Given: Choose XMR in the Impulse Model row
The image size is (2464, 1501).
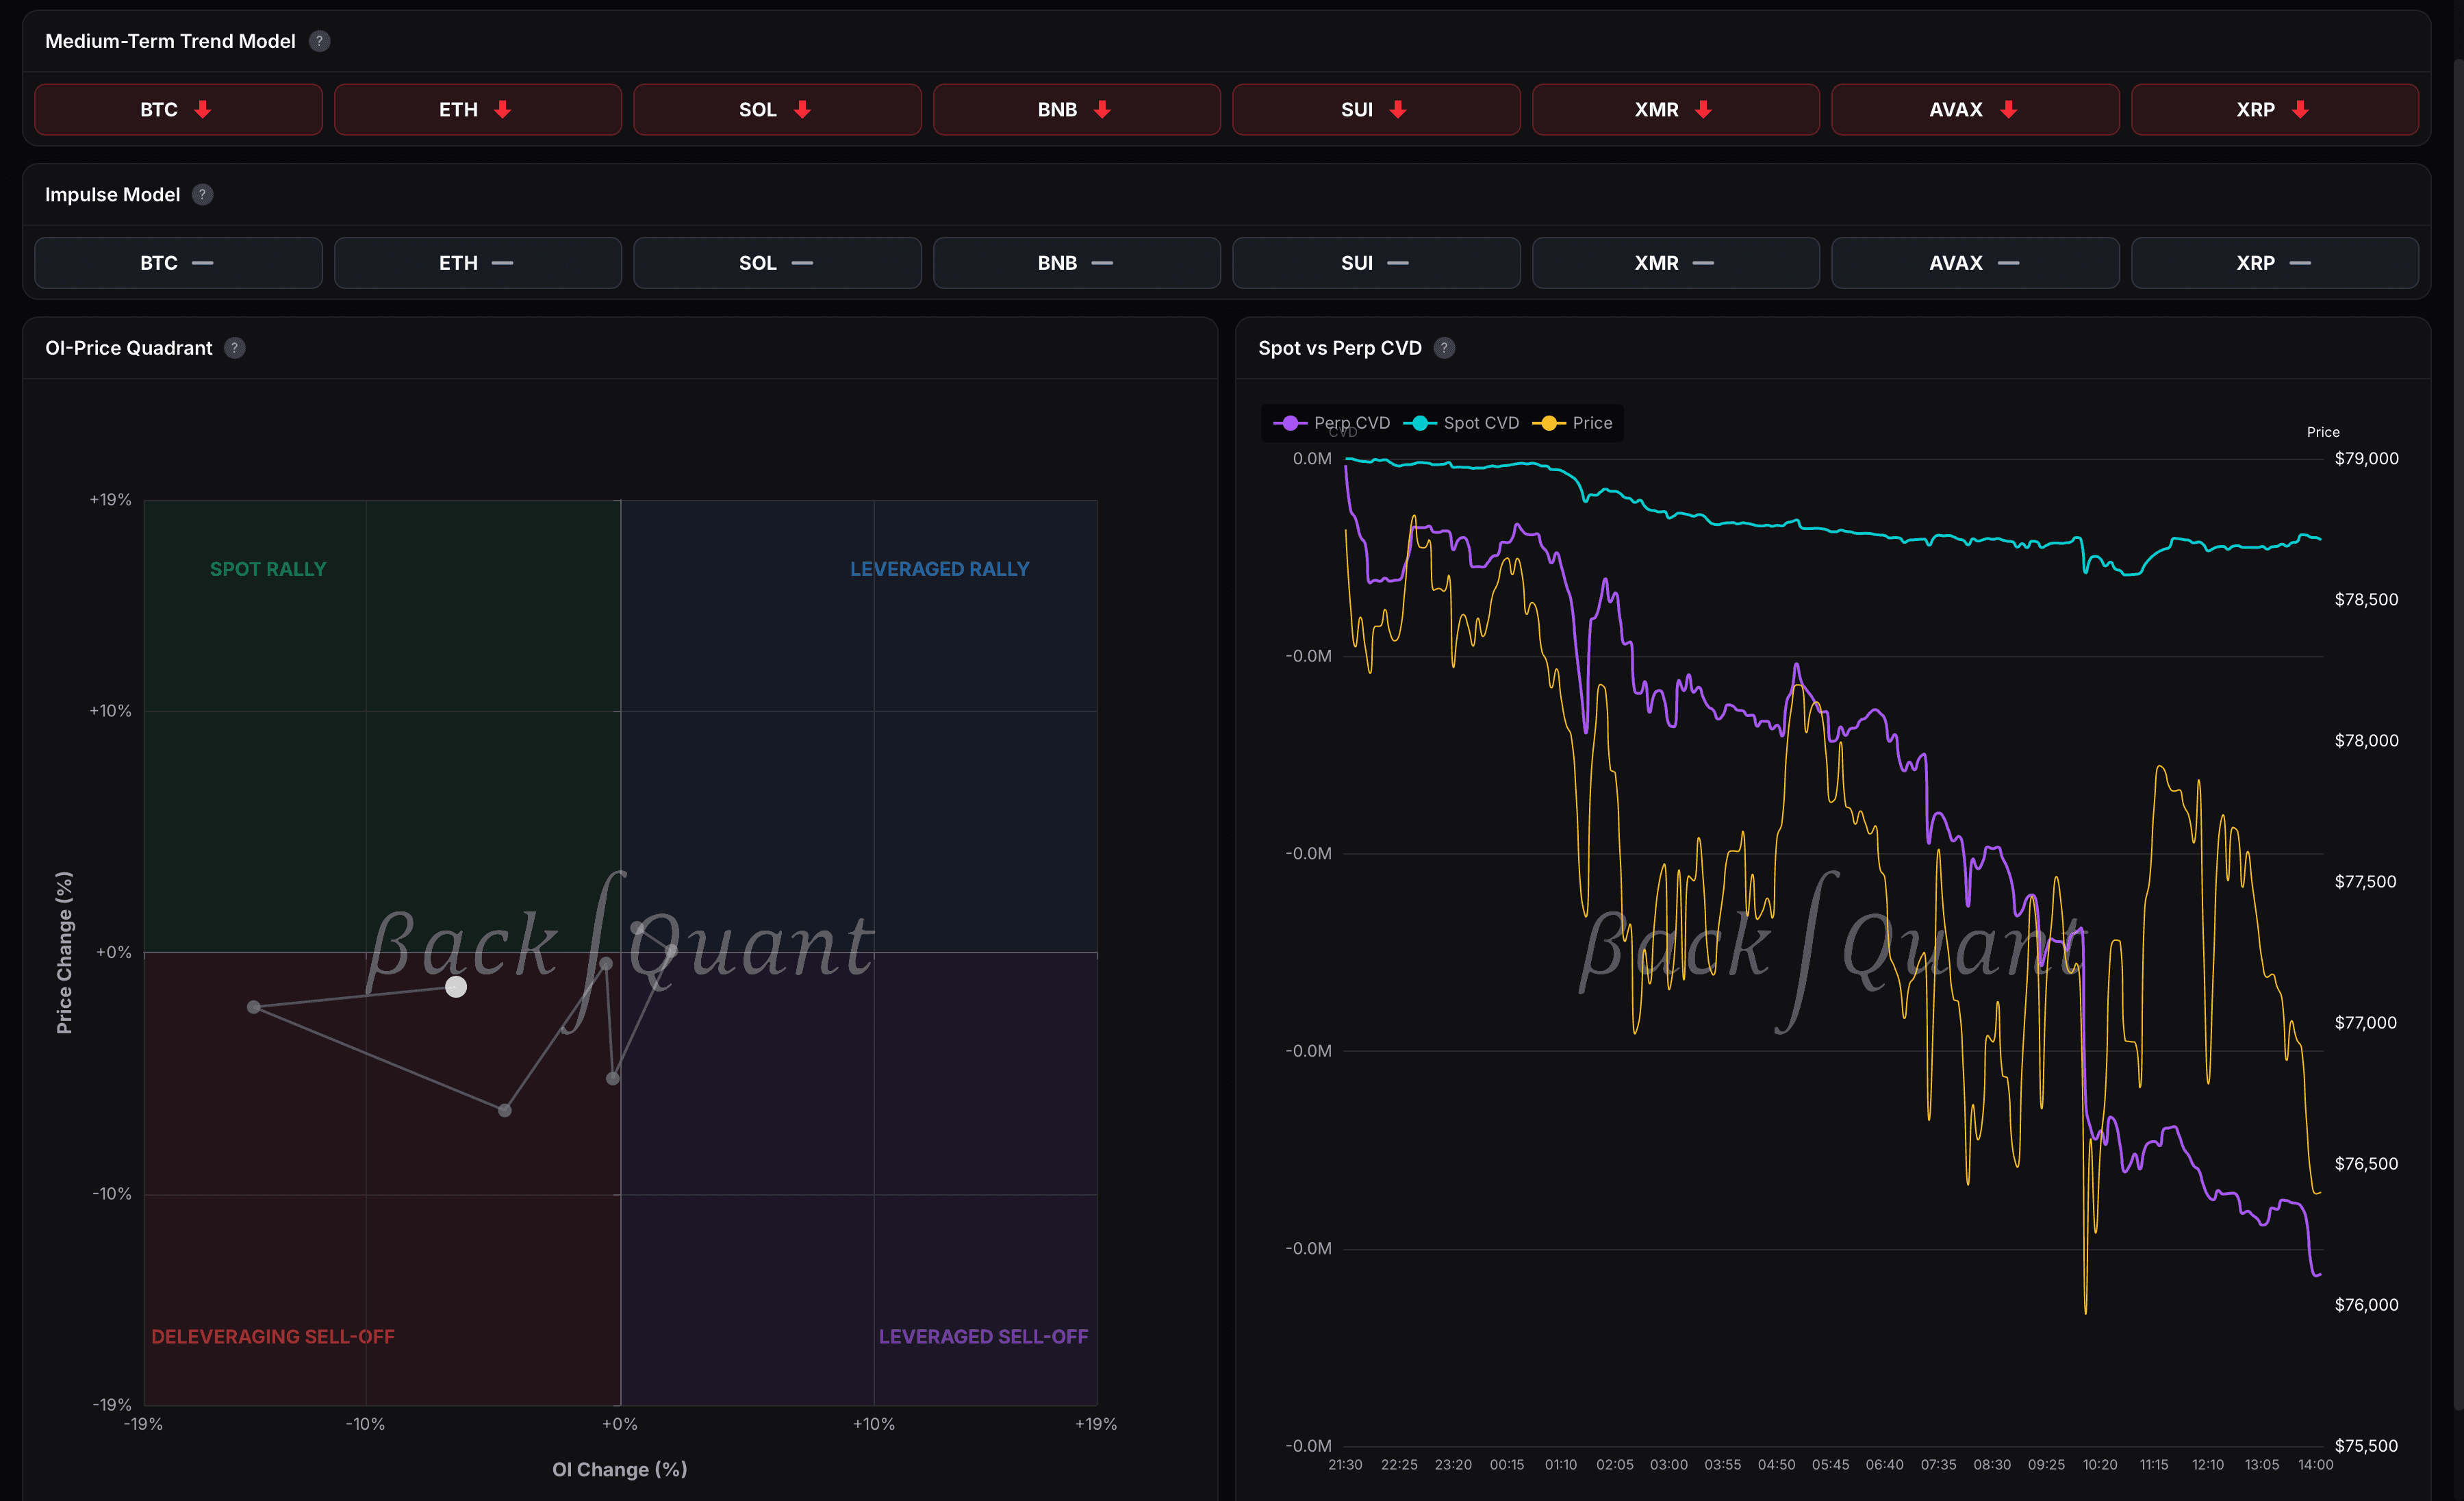Looking at the screenshot, I should tap(1675, 263).
